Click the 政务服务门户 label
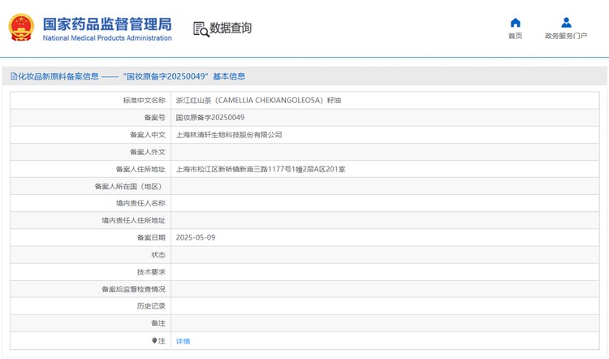This screenshot has height=359, width=609. pos(566,36)
